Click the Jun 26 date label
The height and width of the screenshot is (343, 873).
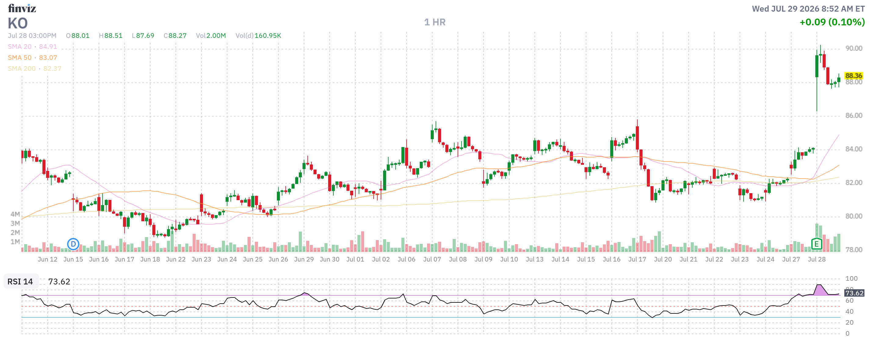[x=278, y=259]
